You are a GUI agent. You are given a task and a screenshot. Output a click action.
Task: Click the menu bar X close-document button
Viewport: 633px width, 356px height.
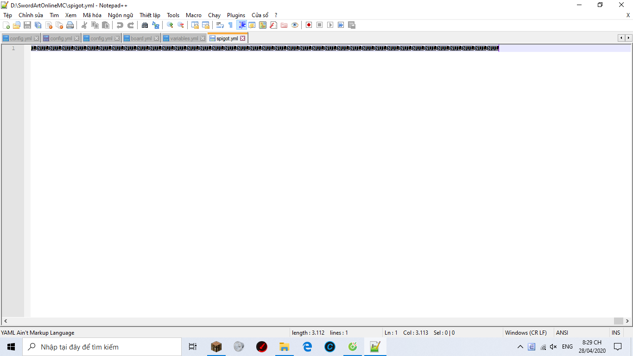628,15
